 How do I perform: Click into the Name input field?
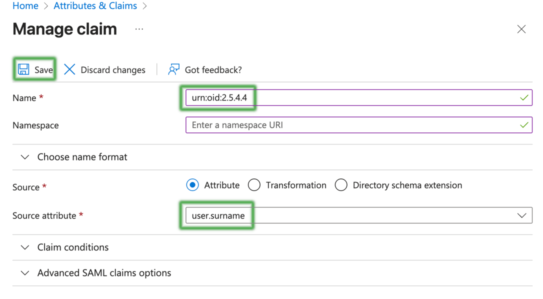pos(350,98)
